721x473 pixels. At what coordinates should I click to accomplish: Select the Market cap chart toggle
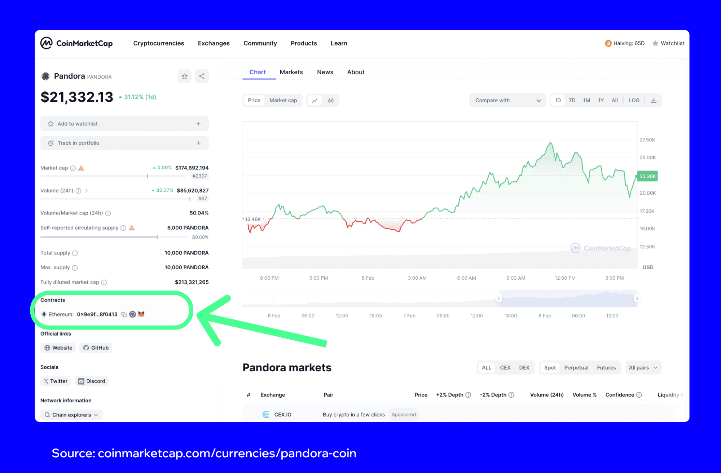[283, 100]
